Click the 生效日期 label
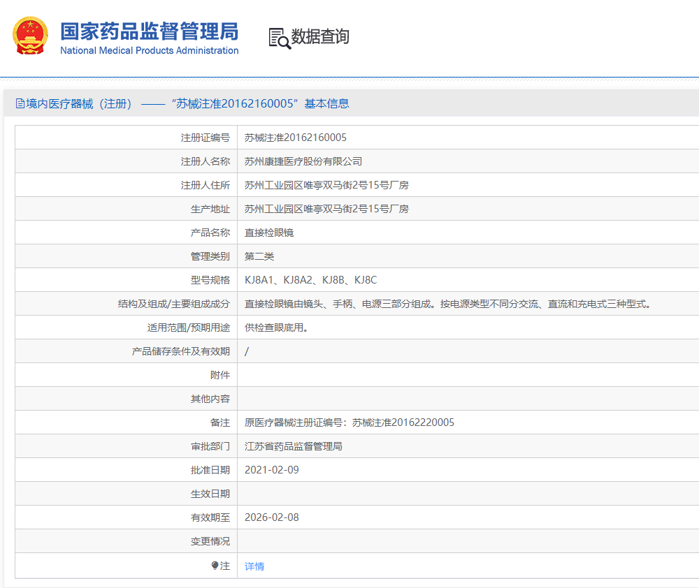The image size is (699, 588). (210, 494)
